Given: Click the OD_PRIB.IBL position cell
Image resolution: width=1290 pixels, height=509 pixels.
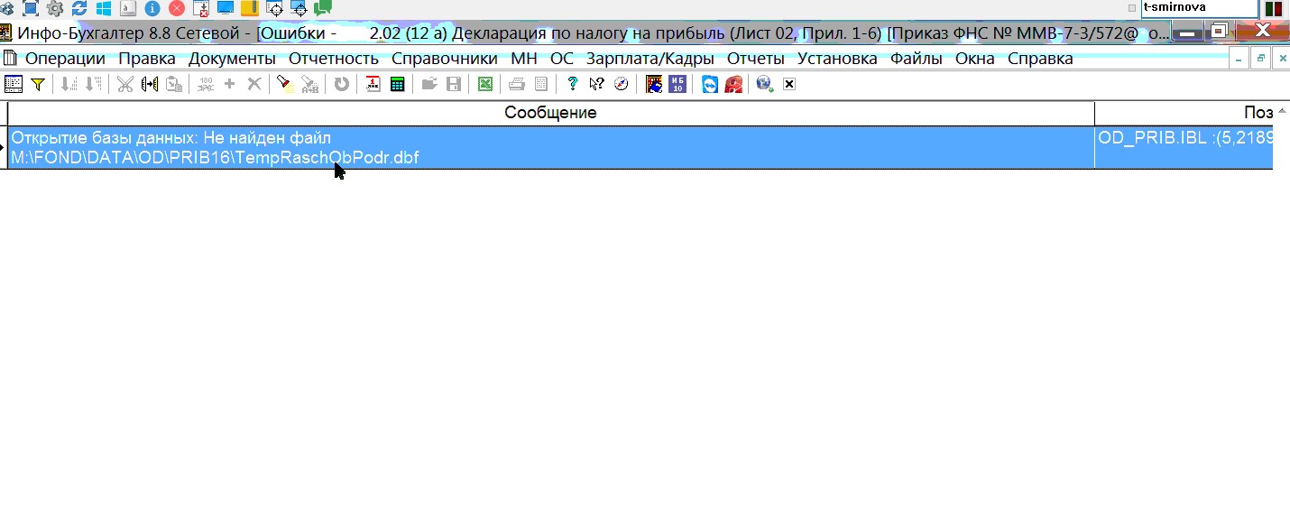Looking at the screenshot, I should click(1184, 148).
